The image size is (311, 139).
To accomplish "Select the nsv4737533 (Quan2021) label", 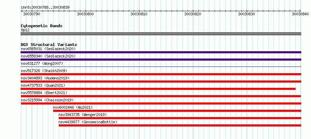I will (43, 85).
